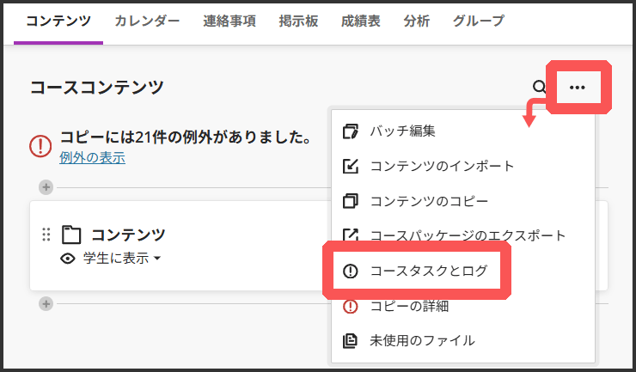The height and width of the screenshot is (372, 636).
Task: Open the コンテンツ folder title
Action: tap(128, 235)
